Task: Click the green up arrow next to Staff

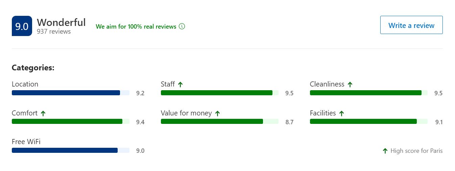Action: coord(180,84)
